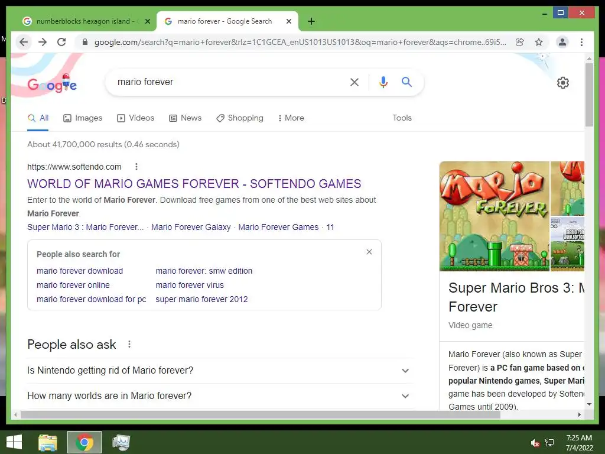Click the site security padlock icon
The width and height of the screenshot is (605, 454).
(x=85, y=42)
